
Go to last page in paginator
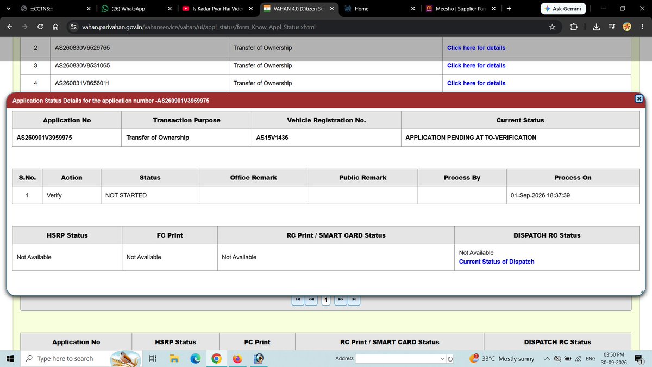click(354, 300)
